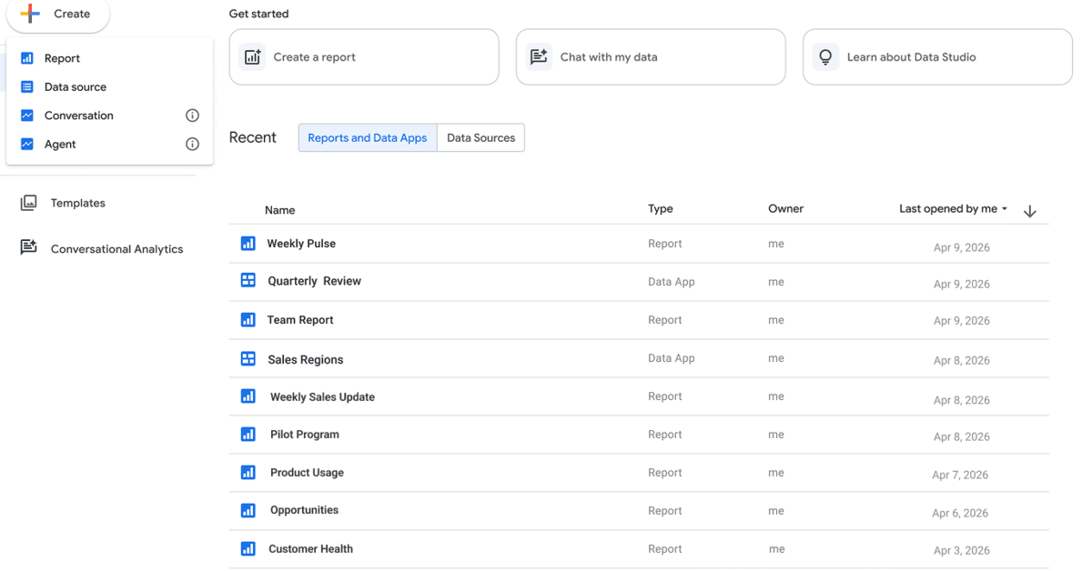Click the report icon beside Team Report

click(x=248, y=320)
